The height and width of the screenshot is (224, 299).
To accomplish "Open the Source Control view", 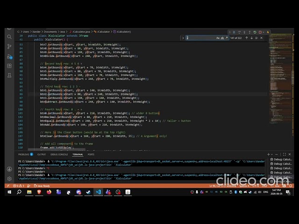I will pyautogui.click(x=9, y=46).
